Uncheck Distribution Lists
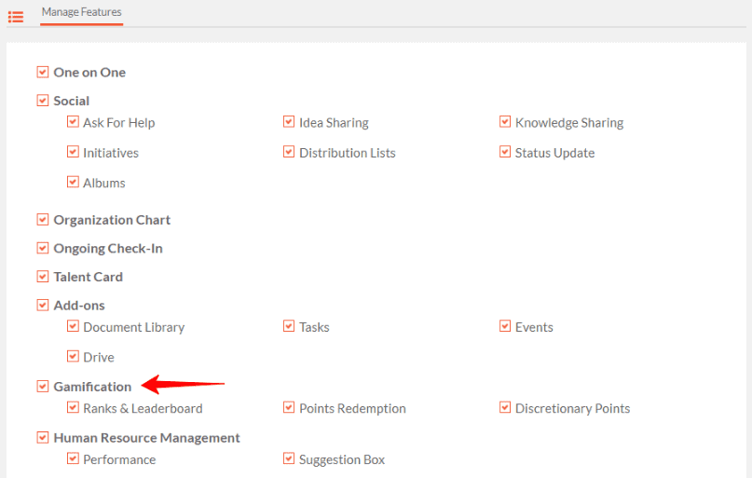 pyautogui.click(x=289, y=152)
